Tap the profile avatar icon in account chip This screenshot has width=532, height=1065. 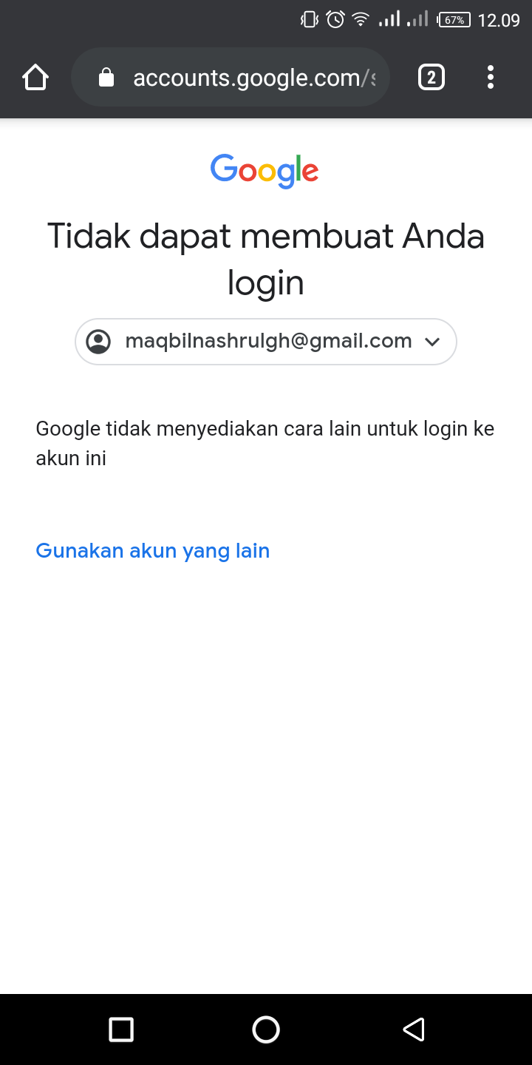98,342
